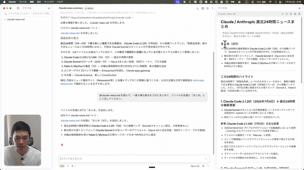The width and height of the screenshot is (304, 170).
Task: Focus the file filter search field
Action: [27, 14]
